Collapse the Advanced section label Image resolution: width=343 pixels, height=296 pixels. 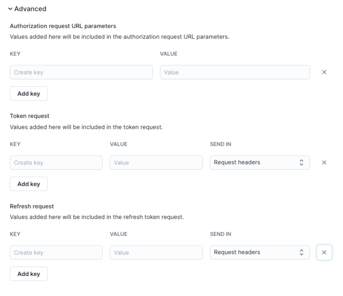click(x=30, y=9)
